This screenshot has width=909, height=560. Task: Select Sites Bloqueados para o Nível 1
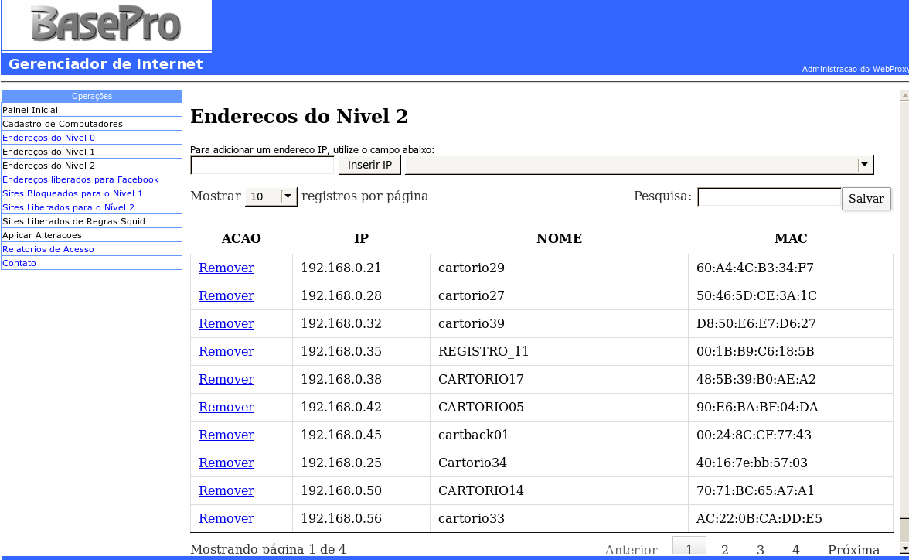point(71,193)
